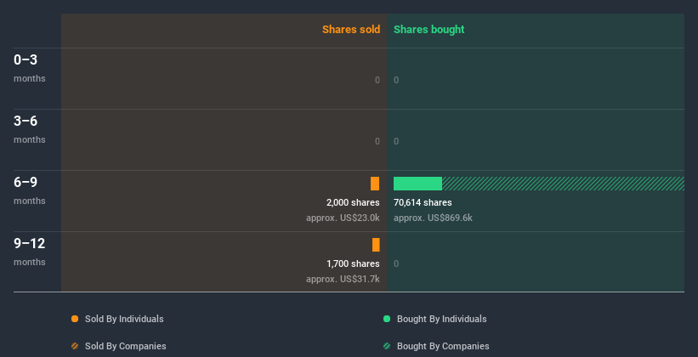This screenshot has width=698, height=357.
Task: Click the approx. US$31.7k amount
Action: coord(343,279)
